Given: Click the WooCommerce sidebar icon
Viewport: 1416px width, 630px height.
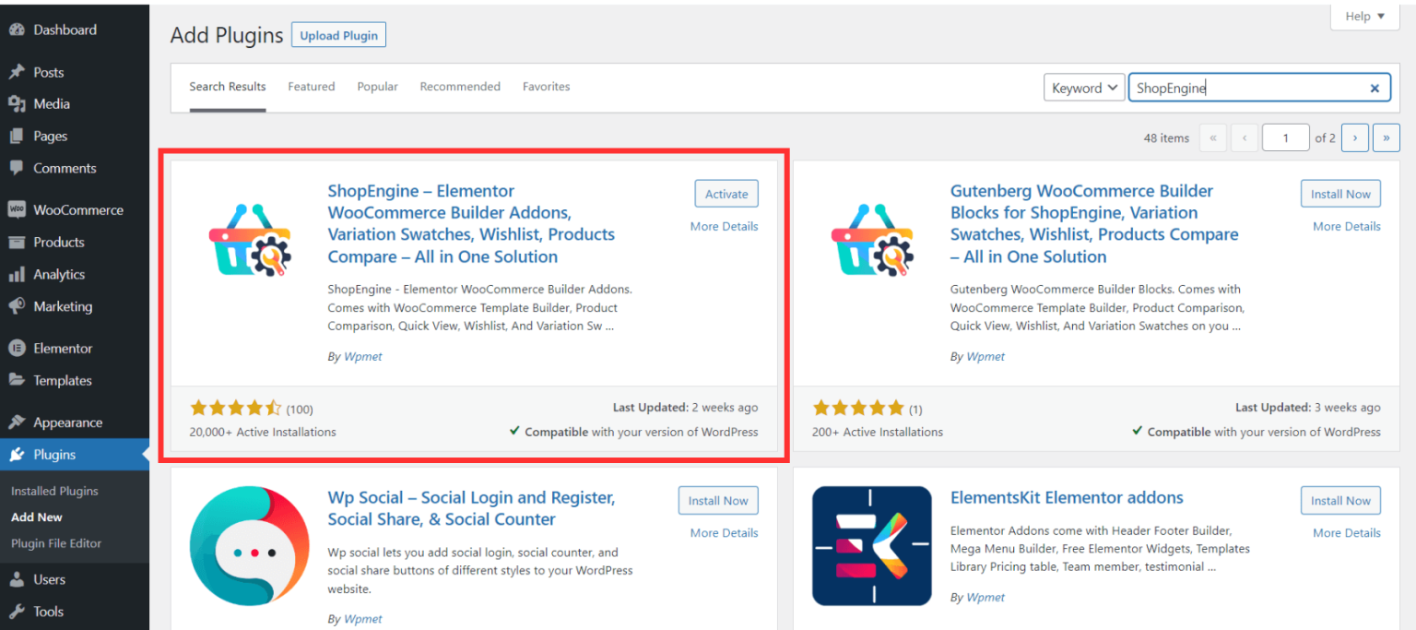Looking at the screenshot, I should click(x=18, y=209).
